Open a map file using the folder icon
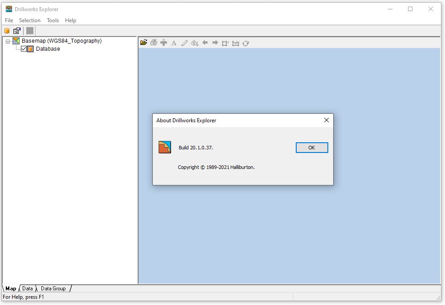Screen dimensions: 445x305 (143, 43)
